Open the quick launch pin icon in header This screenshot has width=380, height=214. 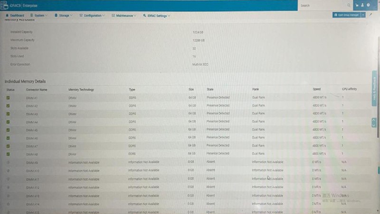[357, 5]
